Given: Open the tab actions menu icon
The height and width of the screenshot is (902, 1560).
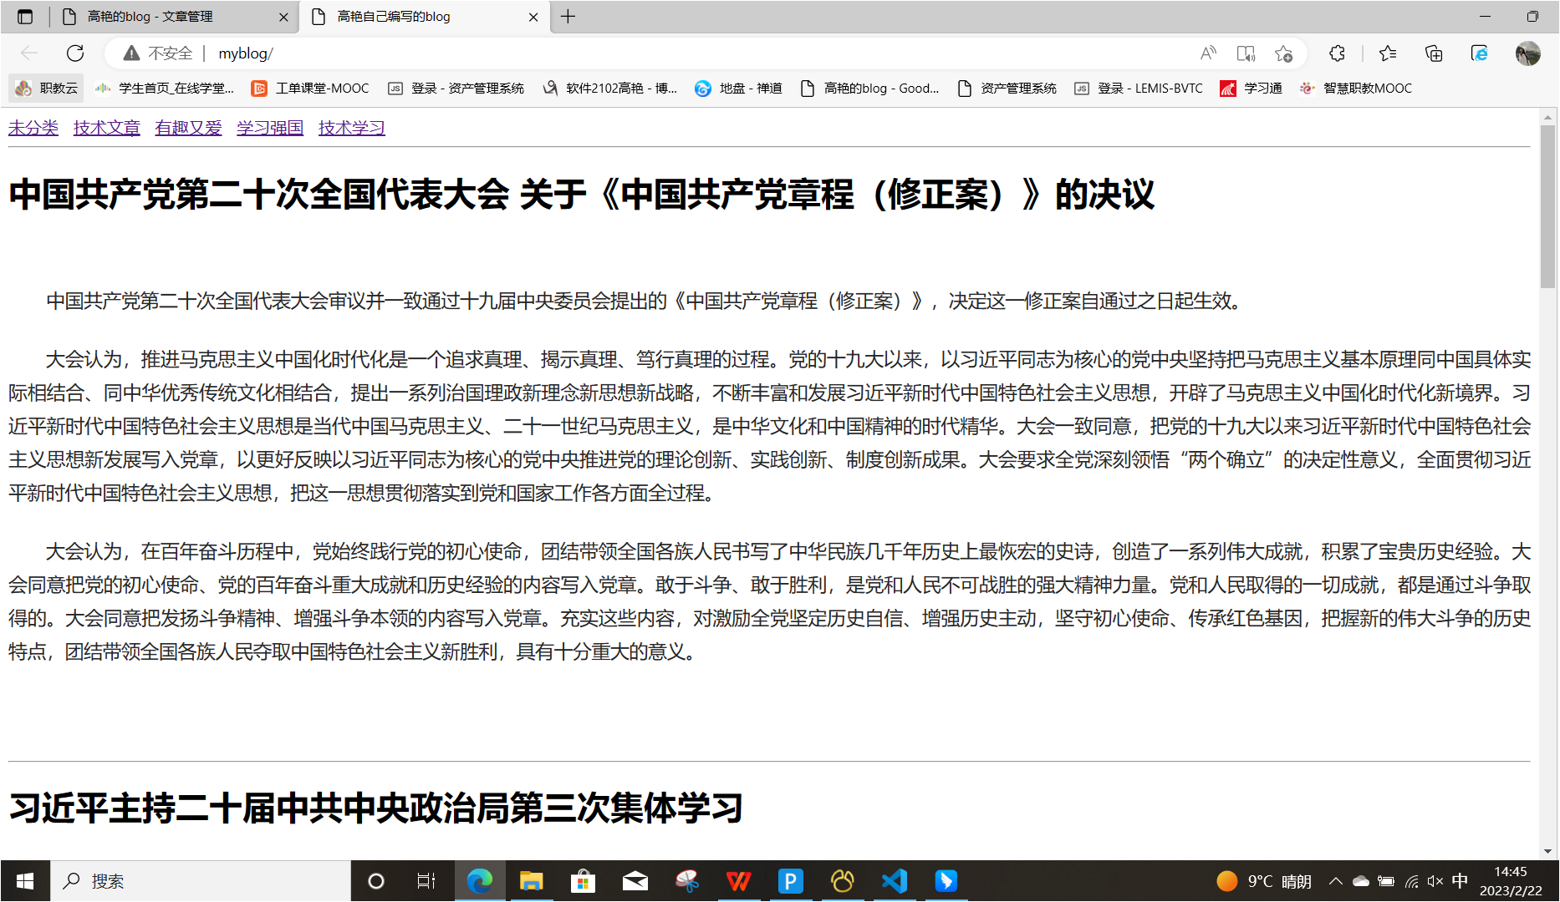Looking at the screenshot, I should tap(25, 17).
